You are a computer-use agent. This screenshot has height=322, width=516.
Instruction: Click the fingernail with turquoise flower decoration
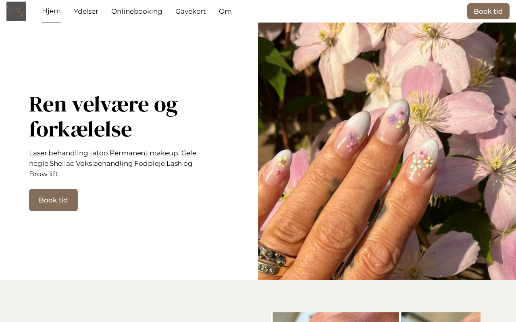pos(422,161)
